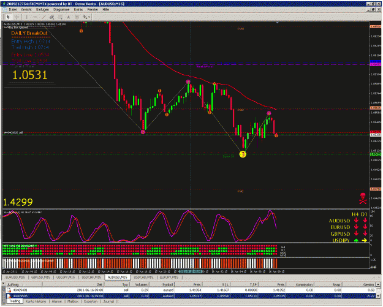This screenshot has height=307, width=383.
Task: Click the red skull and crossbones icon
Action: (363, 199)
